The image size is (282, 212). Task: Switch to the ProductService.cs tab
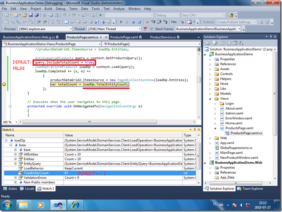click(162, 37)
